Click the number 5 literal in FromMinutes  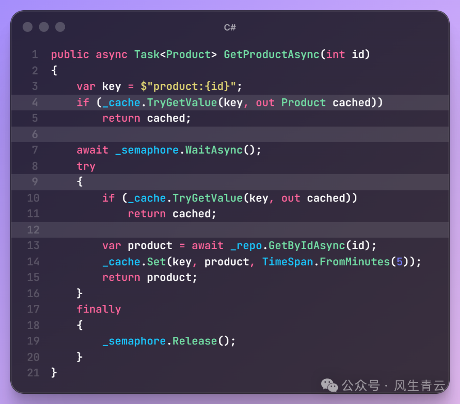point(399,262)
